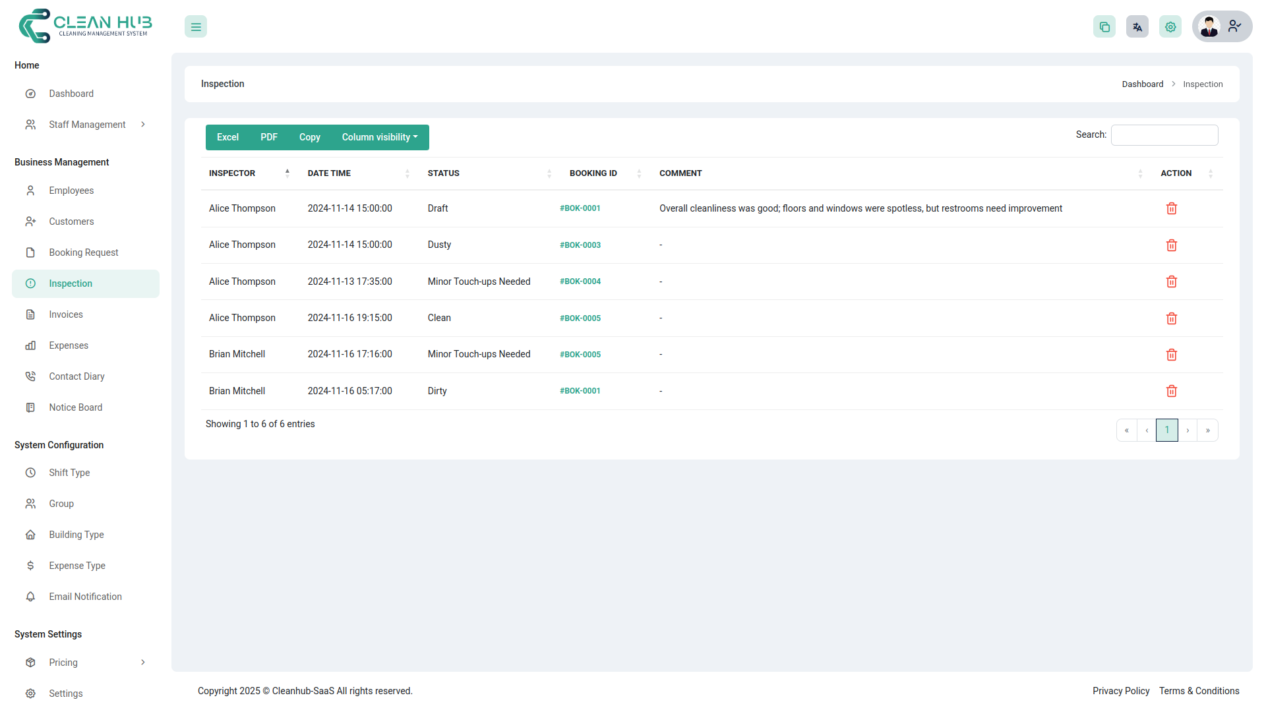
Task: Export the table as PDF
Action: (x=268, y=137)
